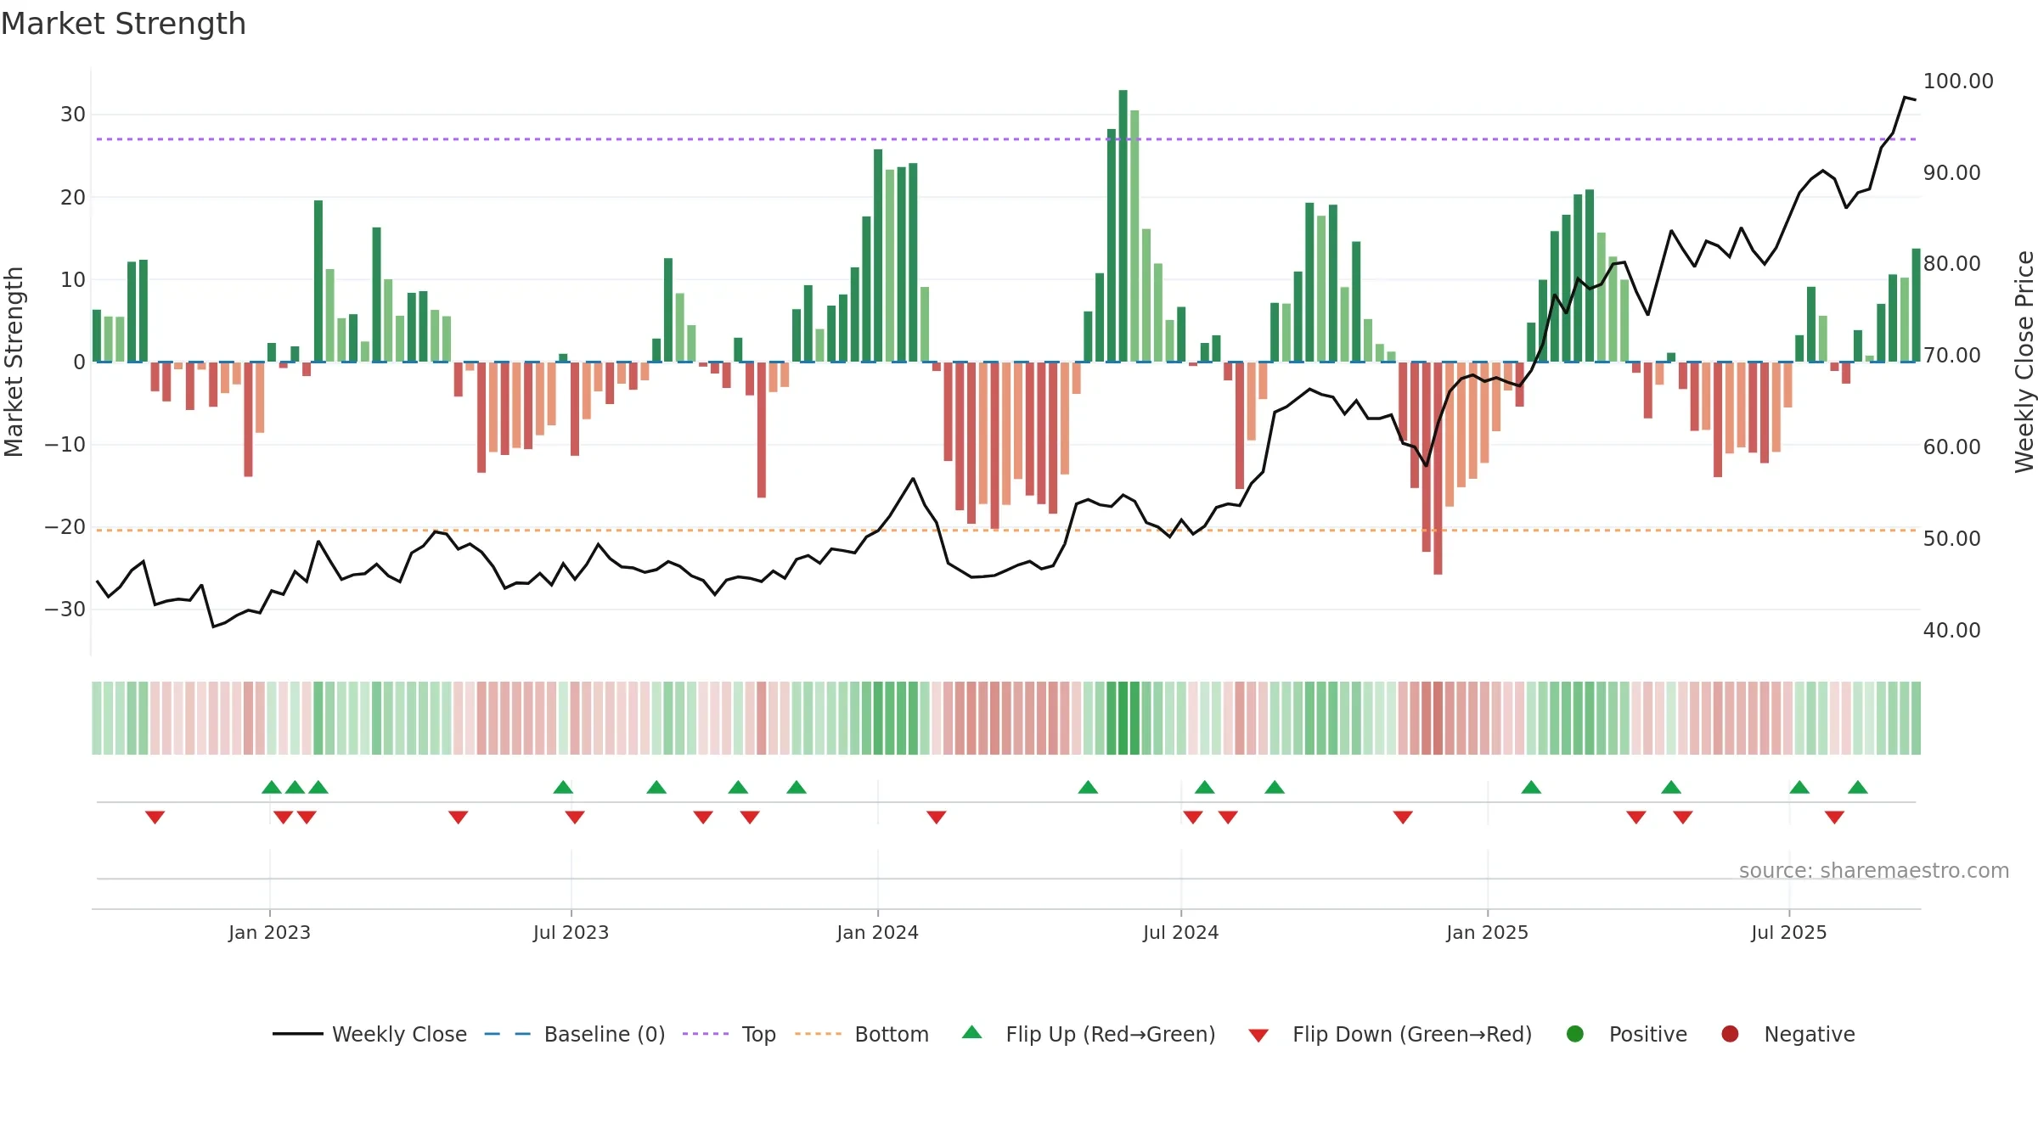This screenshot has width=2038, height=1146.
Task: Toggle the 'Bottom' legend label
Action: [x=892, y=1034]
